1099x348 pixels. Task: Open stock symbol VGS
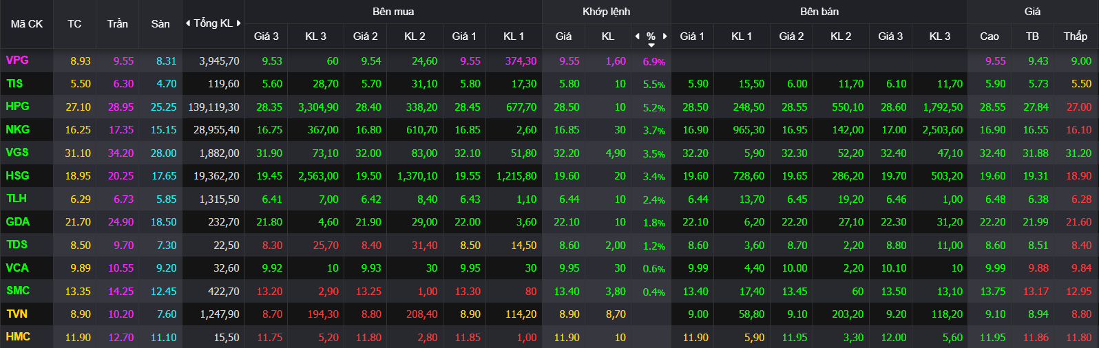[17, 153]
